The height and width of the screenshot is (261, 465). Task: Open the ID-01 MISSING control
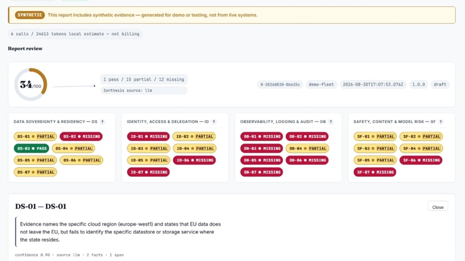pyautogui.click(x=148, y=137)
